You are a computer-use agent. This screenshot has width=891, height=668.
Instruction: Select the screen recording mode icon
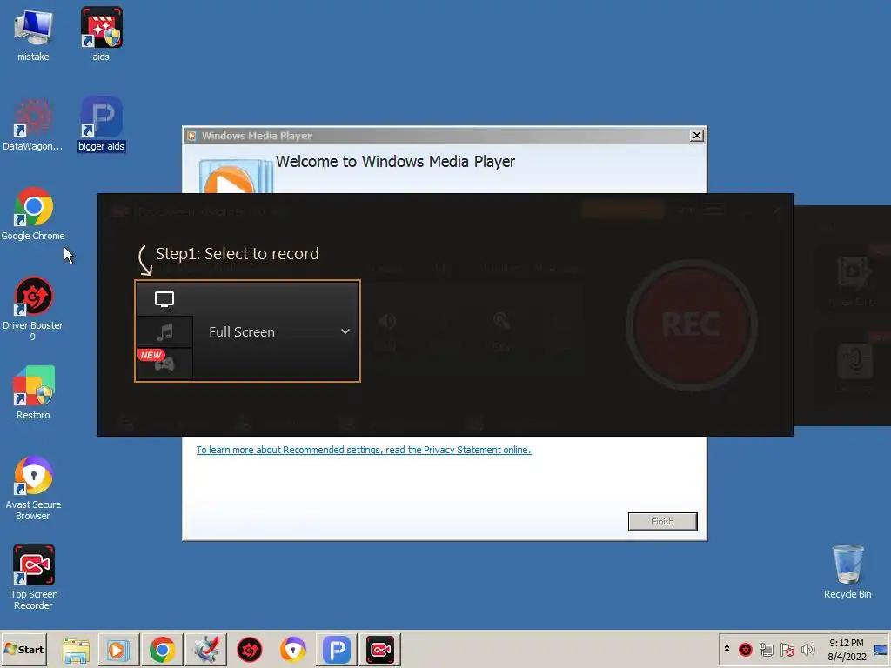click(x=164, y=299)
